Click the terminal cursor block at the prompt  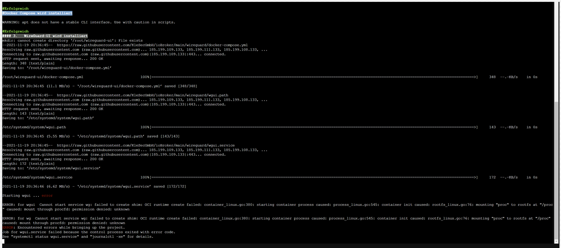[x=3, y=241]
